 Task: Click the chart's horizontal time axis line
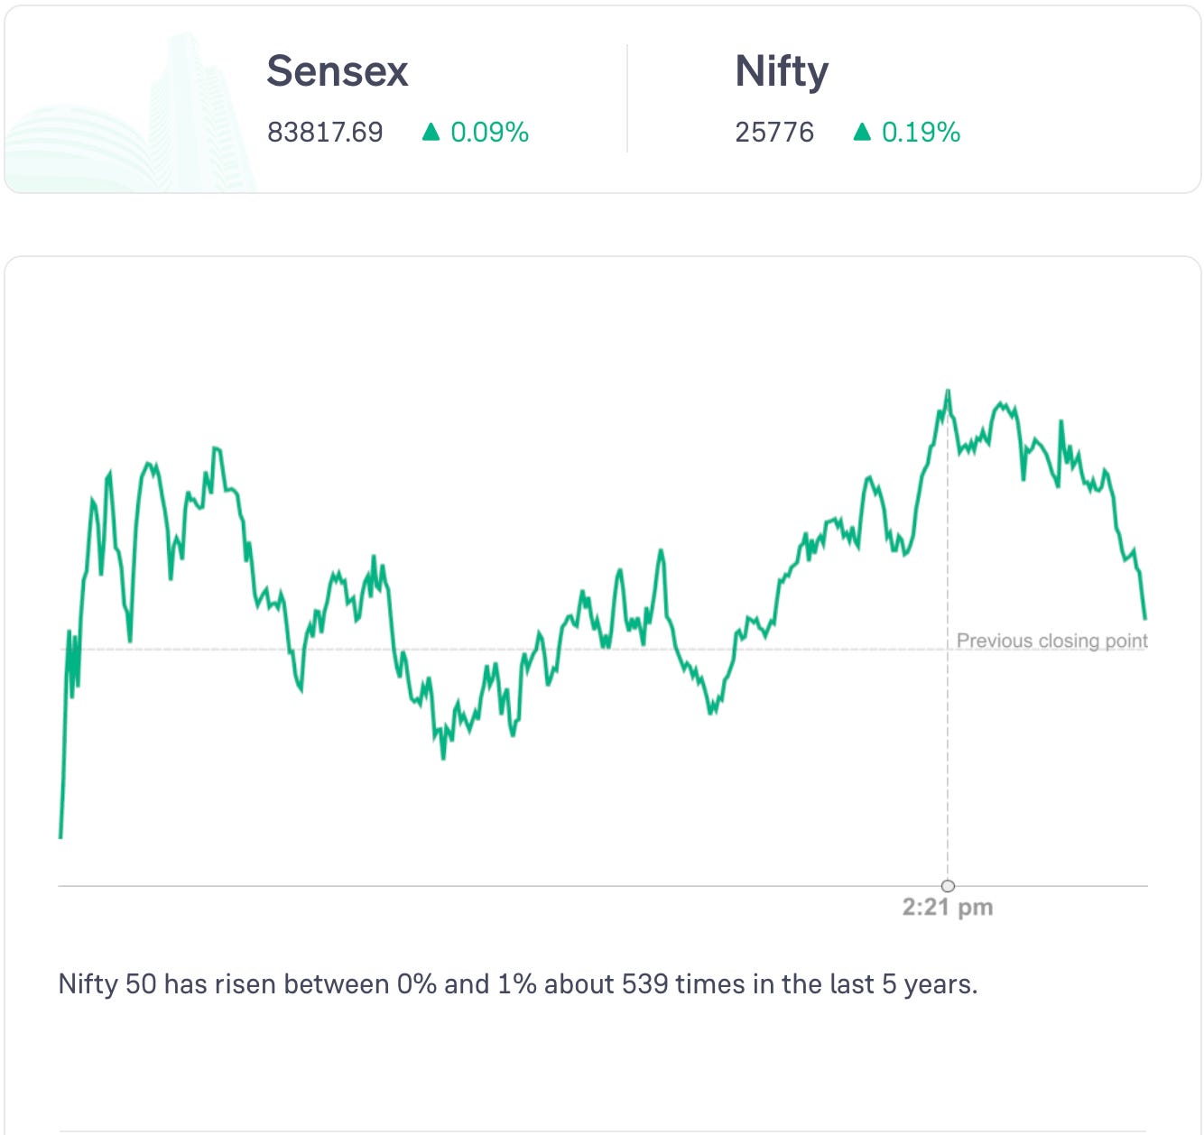point(451,886)
